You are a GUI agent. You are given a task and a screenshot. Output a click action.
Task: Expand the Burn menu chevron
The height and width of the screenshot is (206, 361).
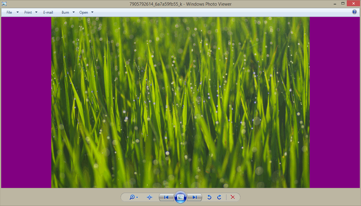tap(73, 12)
